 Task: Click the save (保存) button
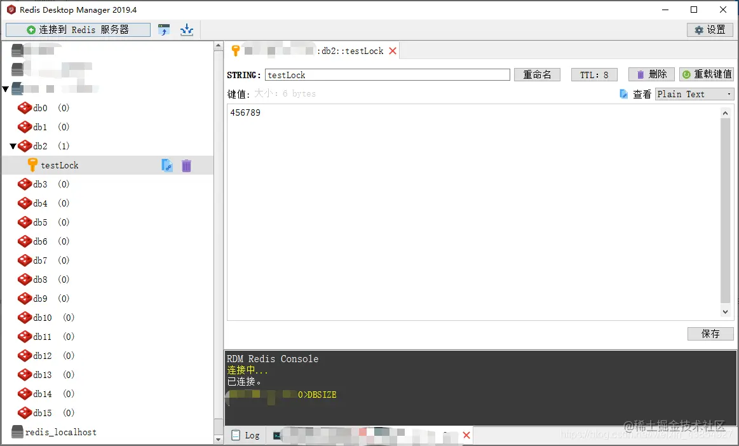click(710, 334)
